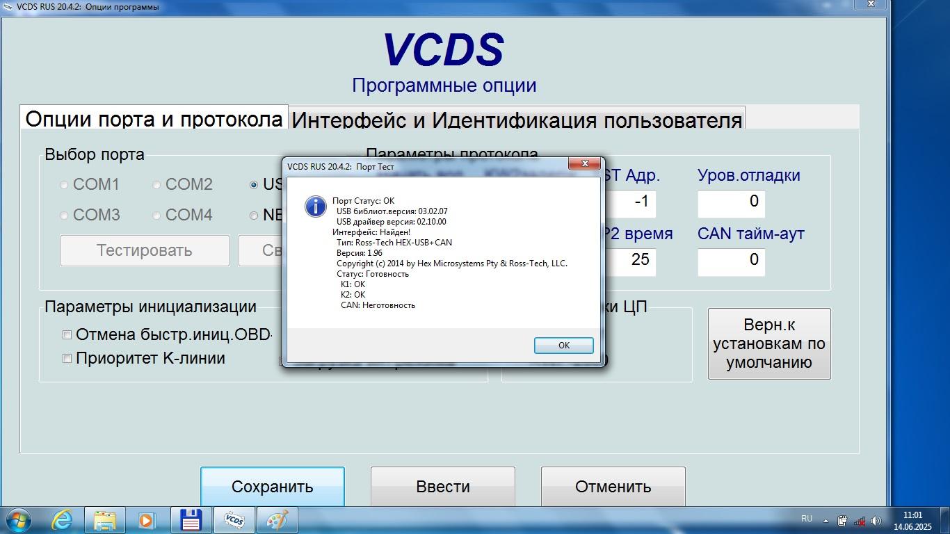The height and width of the screenshot is (534, 950).
Task: Select the NET port radio button
Action: (254, 216)
